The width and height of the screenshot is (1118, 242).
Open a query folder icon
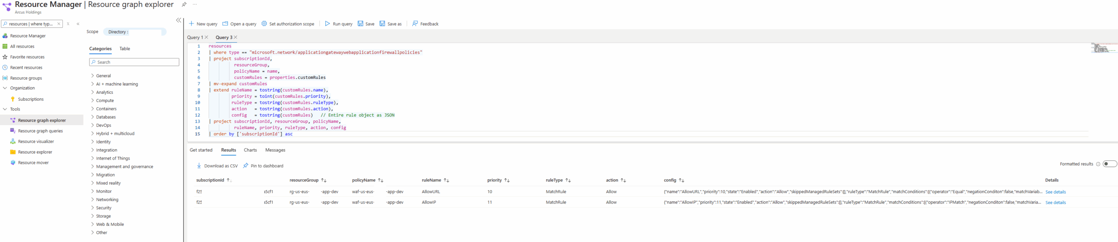coord(225,24)
